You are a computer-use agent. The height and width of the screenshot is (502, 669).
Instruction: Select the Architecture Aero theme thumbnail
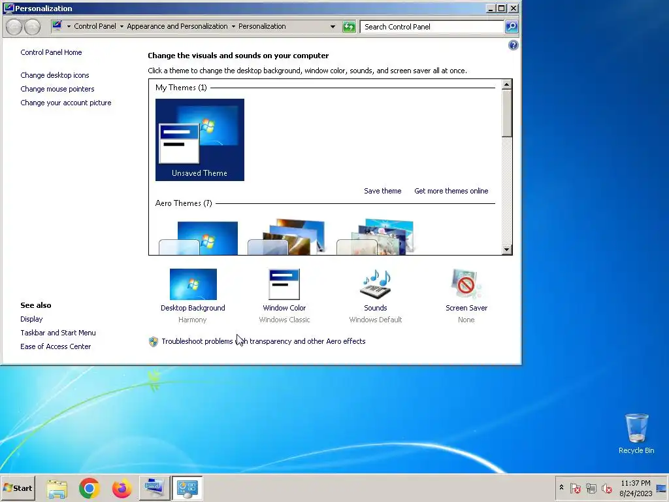287,237
